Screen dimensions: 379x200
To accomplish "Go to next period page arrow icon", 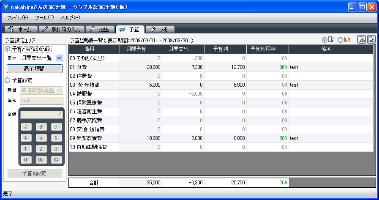I will (371, 40).
